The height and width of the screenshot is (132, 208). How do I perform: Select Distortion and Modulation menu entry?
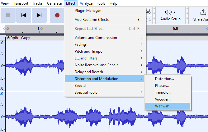pyautogui.click(x=105, y=79)
